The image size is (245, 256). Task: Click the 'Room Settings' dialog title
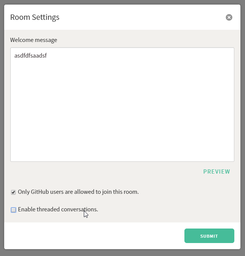(35, 17)
